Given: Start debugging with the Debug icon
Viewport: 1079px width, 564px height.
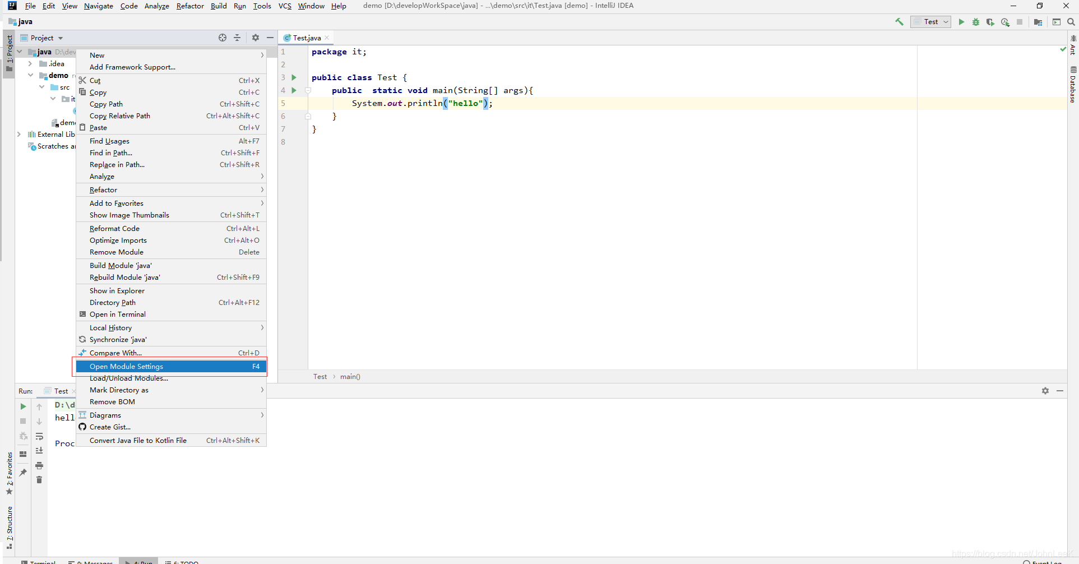Looking at the screenshot, I should 976,22.
